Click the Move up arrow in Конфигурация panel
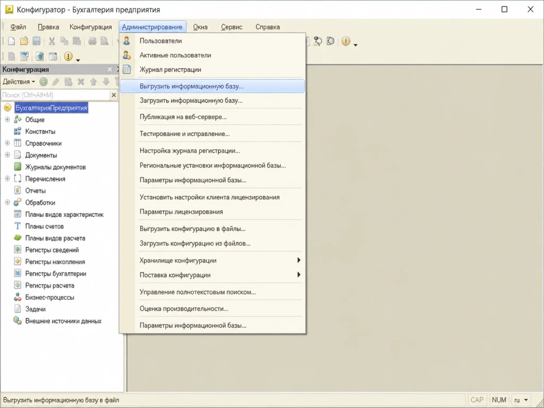544x408 pixels. tap(93, 82)
